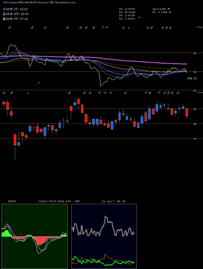The image size is (203, 269).
Task: Select the DOW MT: 82.93 label
Action: [17, 14]
